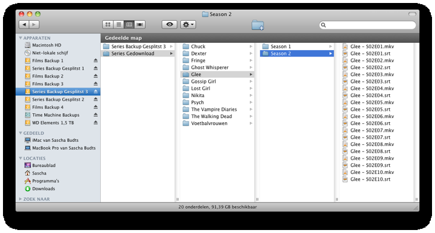Select file Glee - S02E07.mkv
This screenshot has width=435, height=233.
pyautogui.click(x=377, y=131)
